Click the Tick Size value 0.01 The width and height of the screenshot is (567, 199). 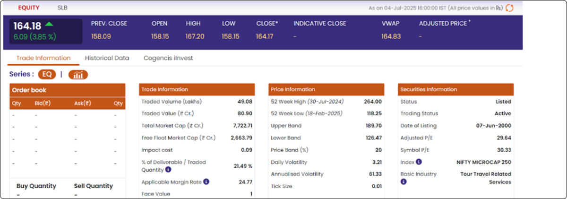tap(377, 186)
